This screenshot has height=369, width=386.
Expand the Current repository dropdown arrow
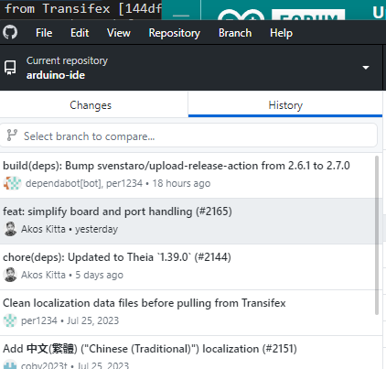[366, 68]
